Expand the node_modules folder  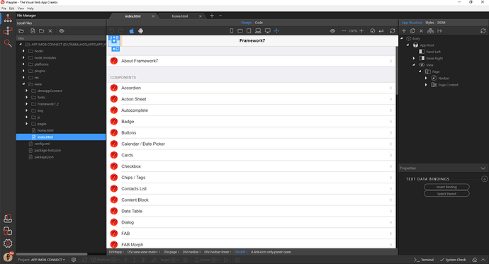23,57
